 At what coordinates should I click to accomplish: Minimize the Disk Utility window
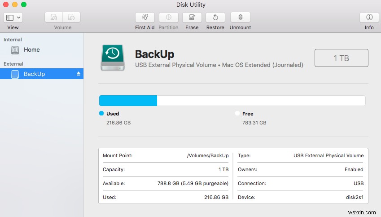(x=15, y=4)
